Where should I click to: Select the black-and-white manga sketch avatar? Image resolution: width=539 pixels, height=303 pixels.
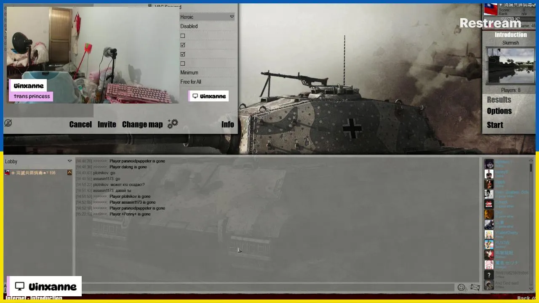tap(489, 194)
